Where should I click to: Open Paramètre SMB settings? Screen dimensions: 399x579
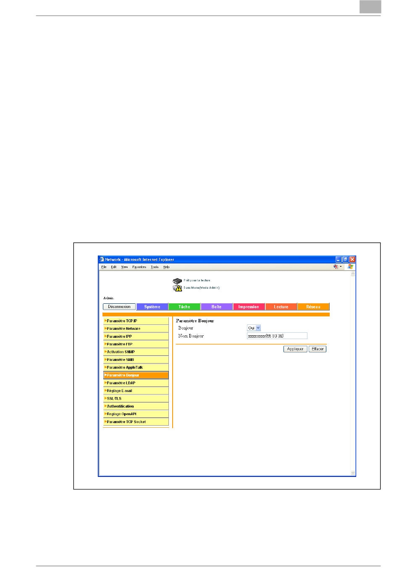click(136, 360)
